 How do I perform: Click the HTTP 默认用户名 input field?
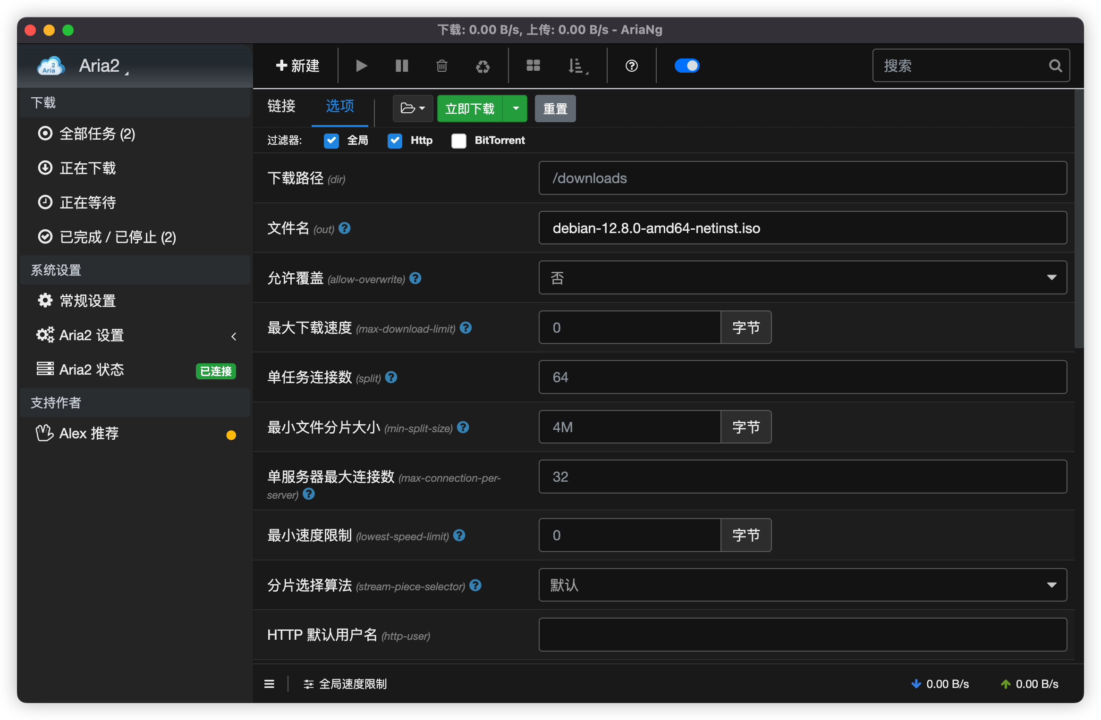[803, 635]
